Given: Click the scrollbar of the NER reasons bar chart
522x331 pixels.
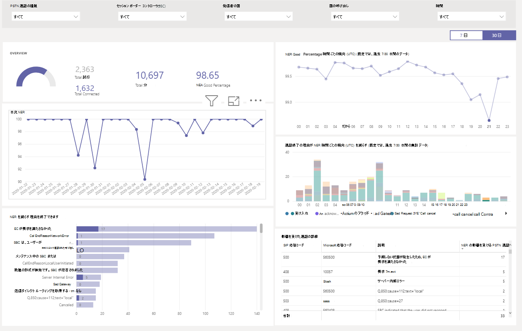Looking at the screenshot, I should pyautogui.click(x=261, y=228).
